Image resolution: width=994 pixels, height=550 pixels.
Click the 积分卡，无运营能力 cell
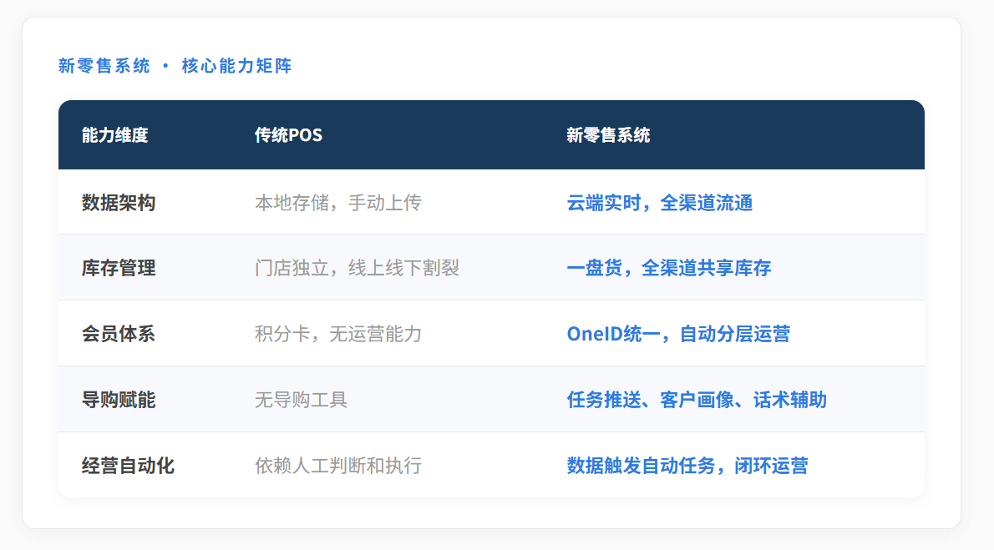(x=338, y=334)
